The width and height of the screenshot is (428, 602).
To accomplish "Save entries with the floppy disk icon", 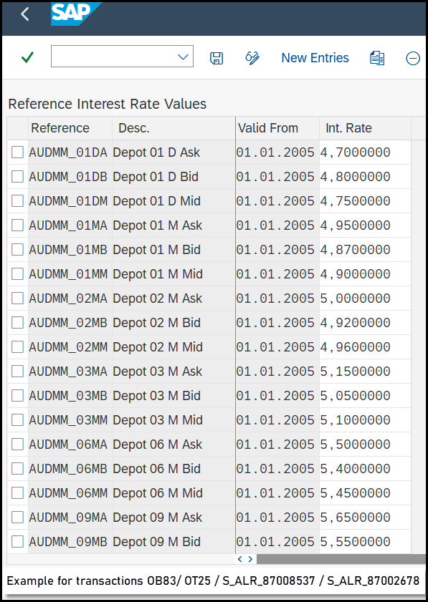I will (217, 58).
